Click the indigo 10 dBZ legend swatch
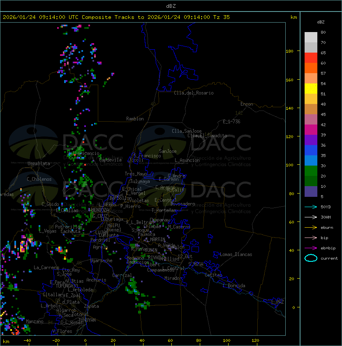The image size is (342, 346). tap(311, 191)
